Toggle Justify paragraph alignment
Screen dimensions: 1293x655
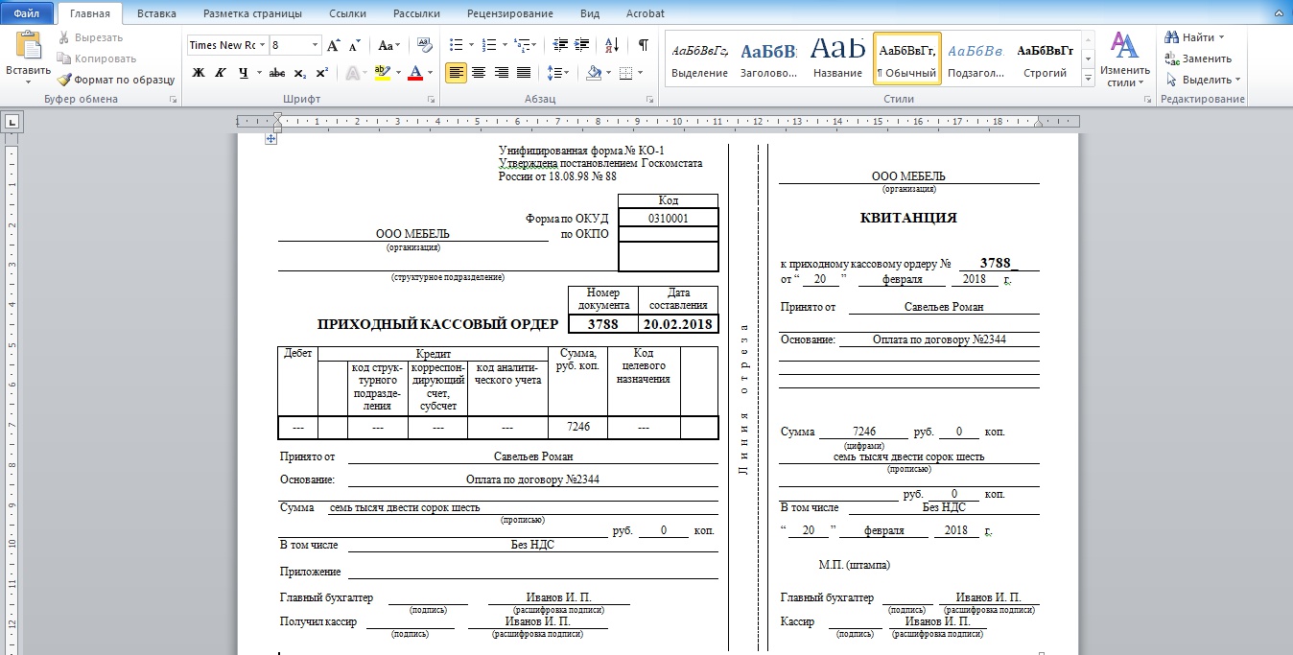pyautogui.click(x=524, y=73)
